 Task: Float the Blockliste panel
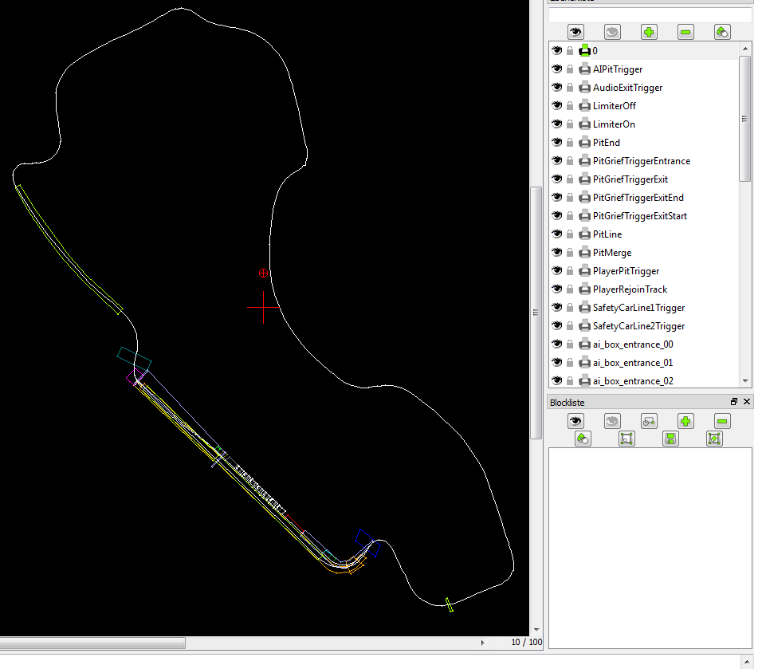coord(734,402)
